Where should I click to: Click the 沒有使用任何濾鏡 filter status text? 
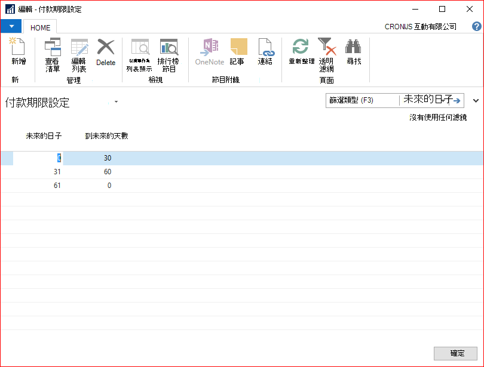pos(438,118)
